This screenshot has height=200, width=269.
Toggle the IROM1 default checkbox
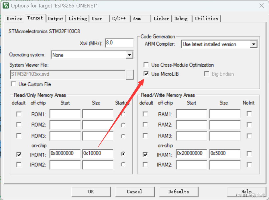coord(19,154)
